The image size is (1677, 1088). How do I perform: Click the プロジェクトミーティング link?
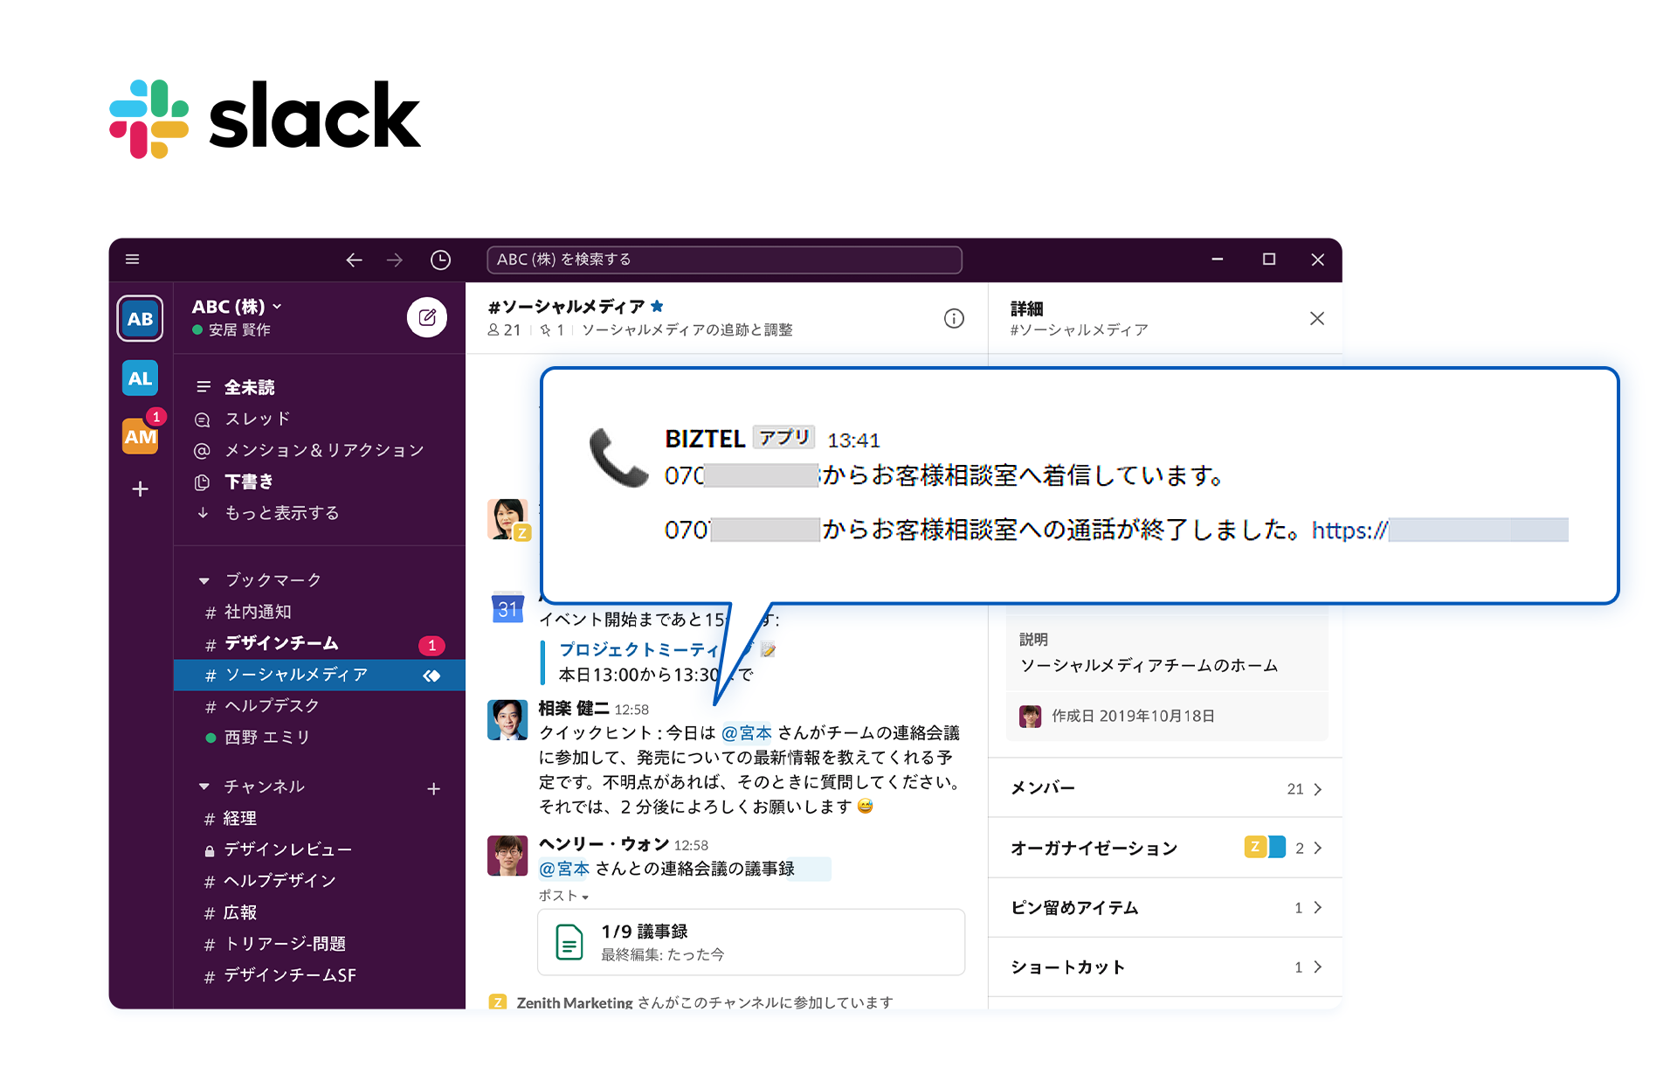click(639, 649)
